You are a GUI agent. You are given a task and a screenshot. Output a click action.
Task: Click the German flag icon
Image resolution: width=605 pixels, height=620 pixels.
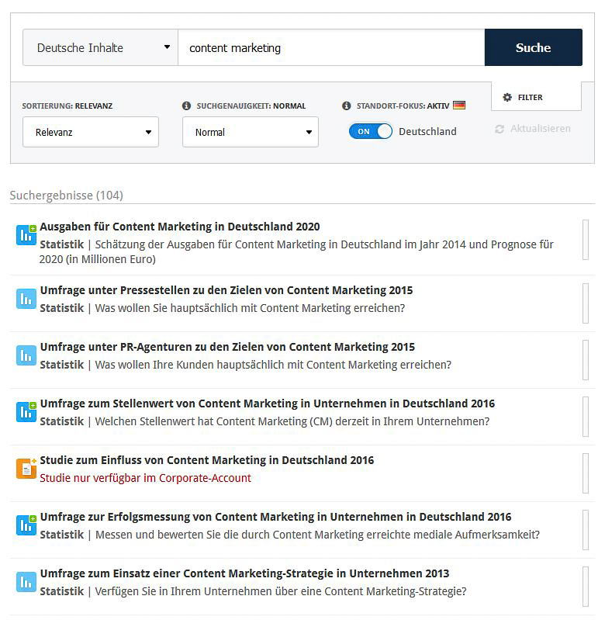tap(459, 106)
